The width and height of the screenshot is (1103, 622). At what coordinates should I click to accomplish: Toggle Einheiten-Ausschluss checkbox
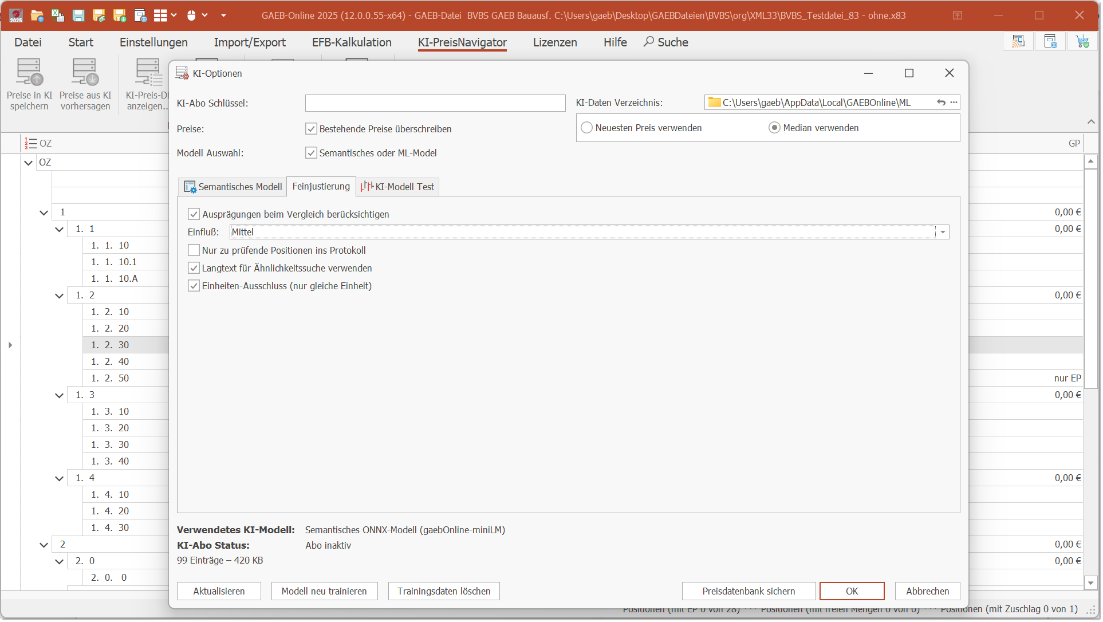click(194, 286)
